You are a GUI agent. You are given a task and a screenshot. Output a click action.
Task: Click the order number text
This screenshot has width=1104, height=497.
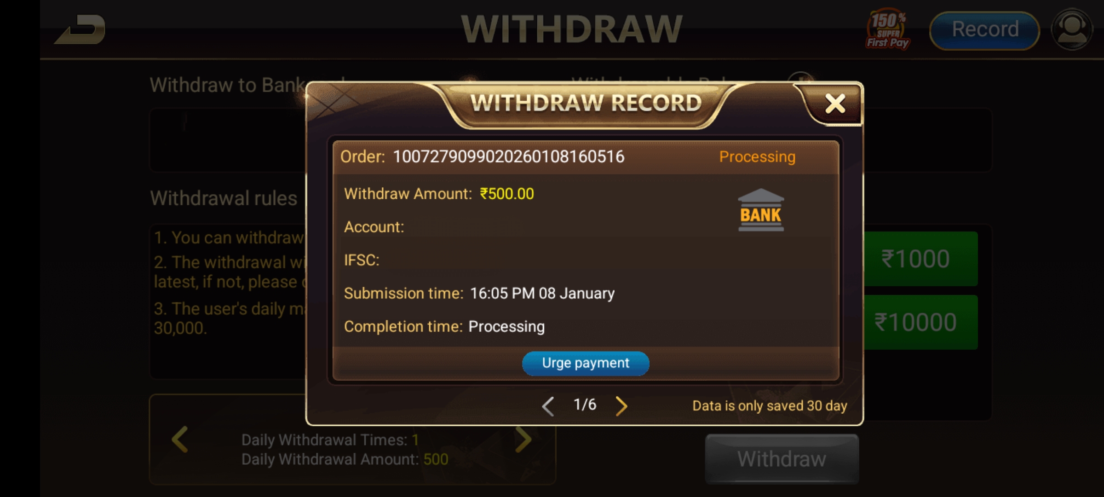click(508, 157)
